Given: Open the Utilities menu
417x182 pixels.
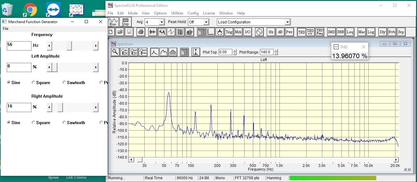Looking at the screenshot, I should click(x=177, y=13).
